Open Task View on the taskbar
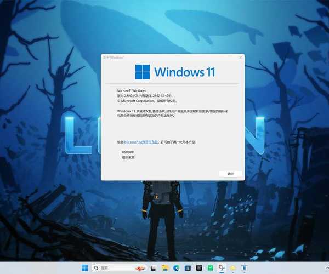Image resolution: width=329 pixels, height=274 pixels. pyautogui.click(x=154, y=268)
